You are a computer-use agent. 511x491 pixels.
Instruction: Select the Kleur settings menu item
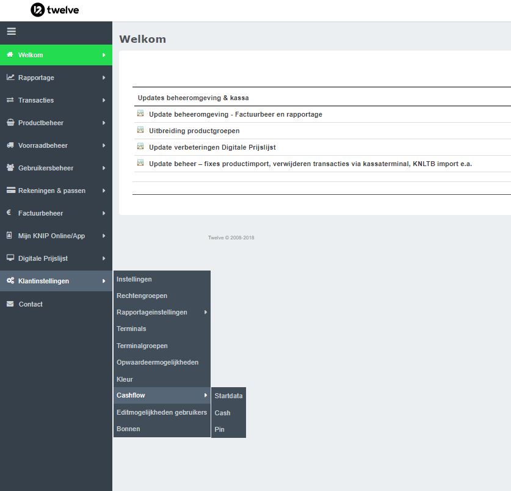125,379
